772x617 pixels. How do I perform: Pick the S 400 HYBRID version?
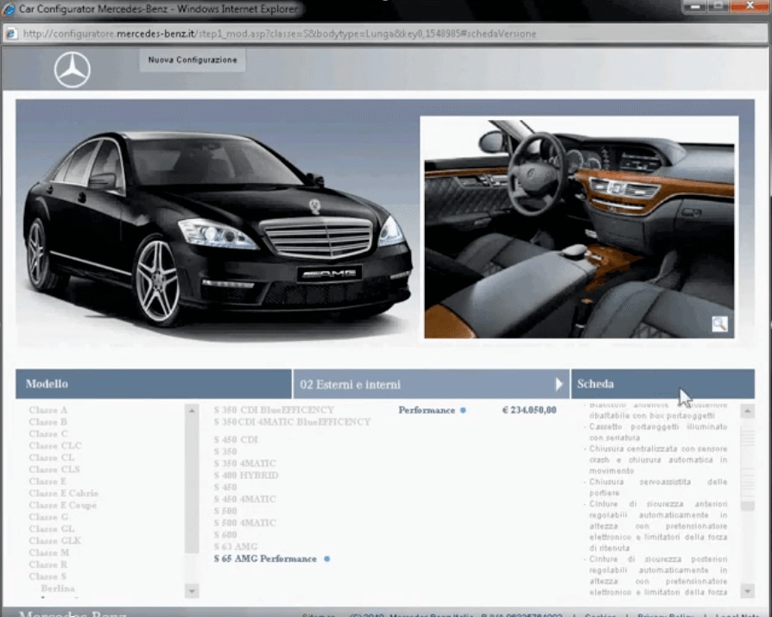pyautogui.click(x=246, y=475)
